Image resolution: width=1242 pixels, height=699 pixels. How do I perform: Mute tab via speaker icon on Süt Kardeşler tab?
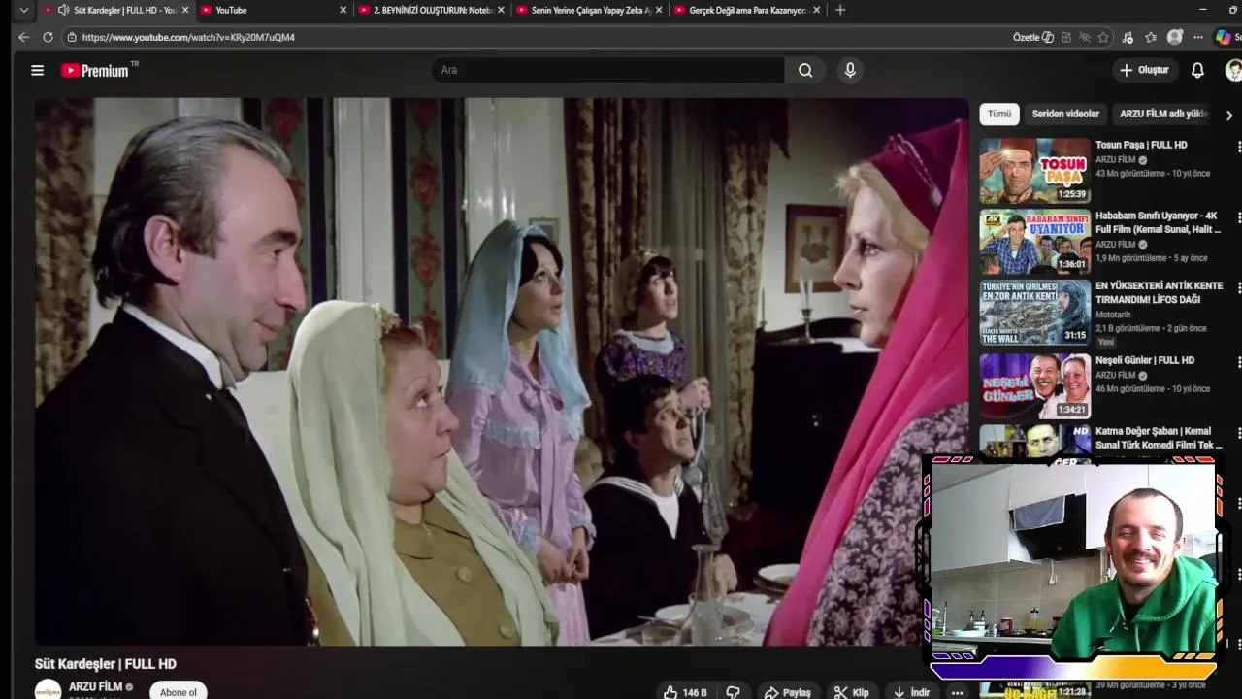click(x=63, y=10)
